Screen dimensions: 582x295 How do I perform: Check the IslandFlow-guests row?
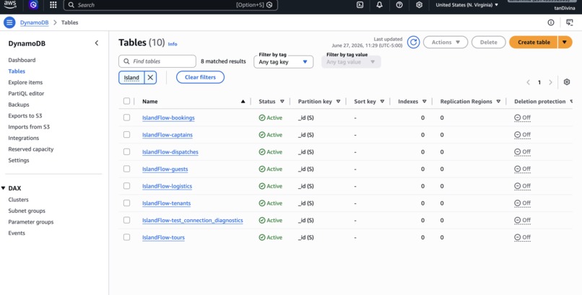click(126, 169)
